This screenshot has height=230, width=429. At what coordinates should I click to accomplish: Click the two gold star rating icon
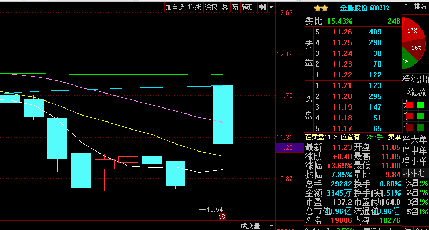pos(321,8)
